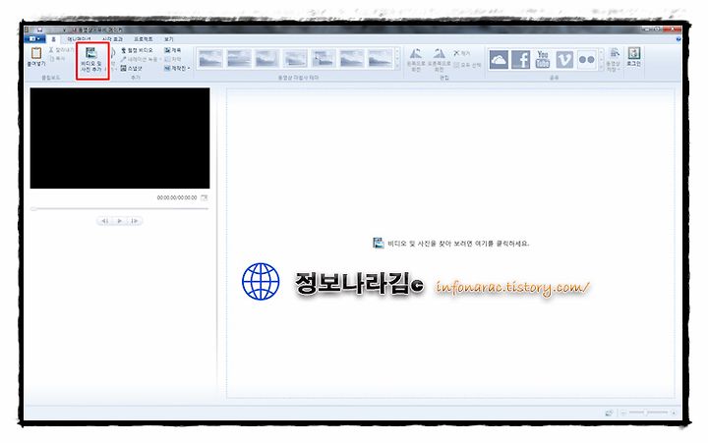Select the sixth AutoMovie theme thumbnail
Image resolution: width=708 pixels, height=443 pixels.
(352, 59)
